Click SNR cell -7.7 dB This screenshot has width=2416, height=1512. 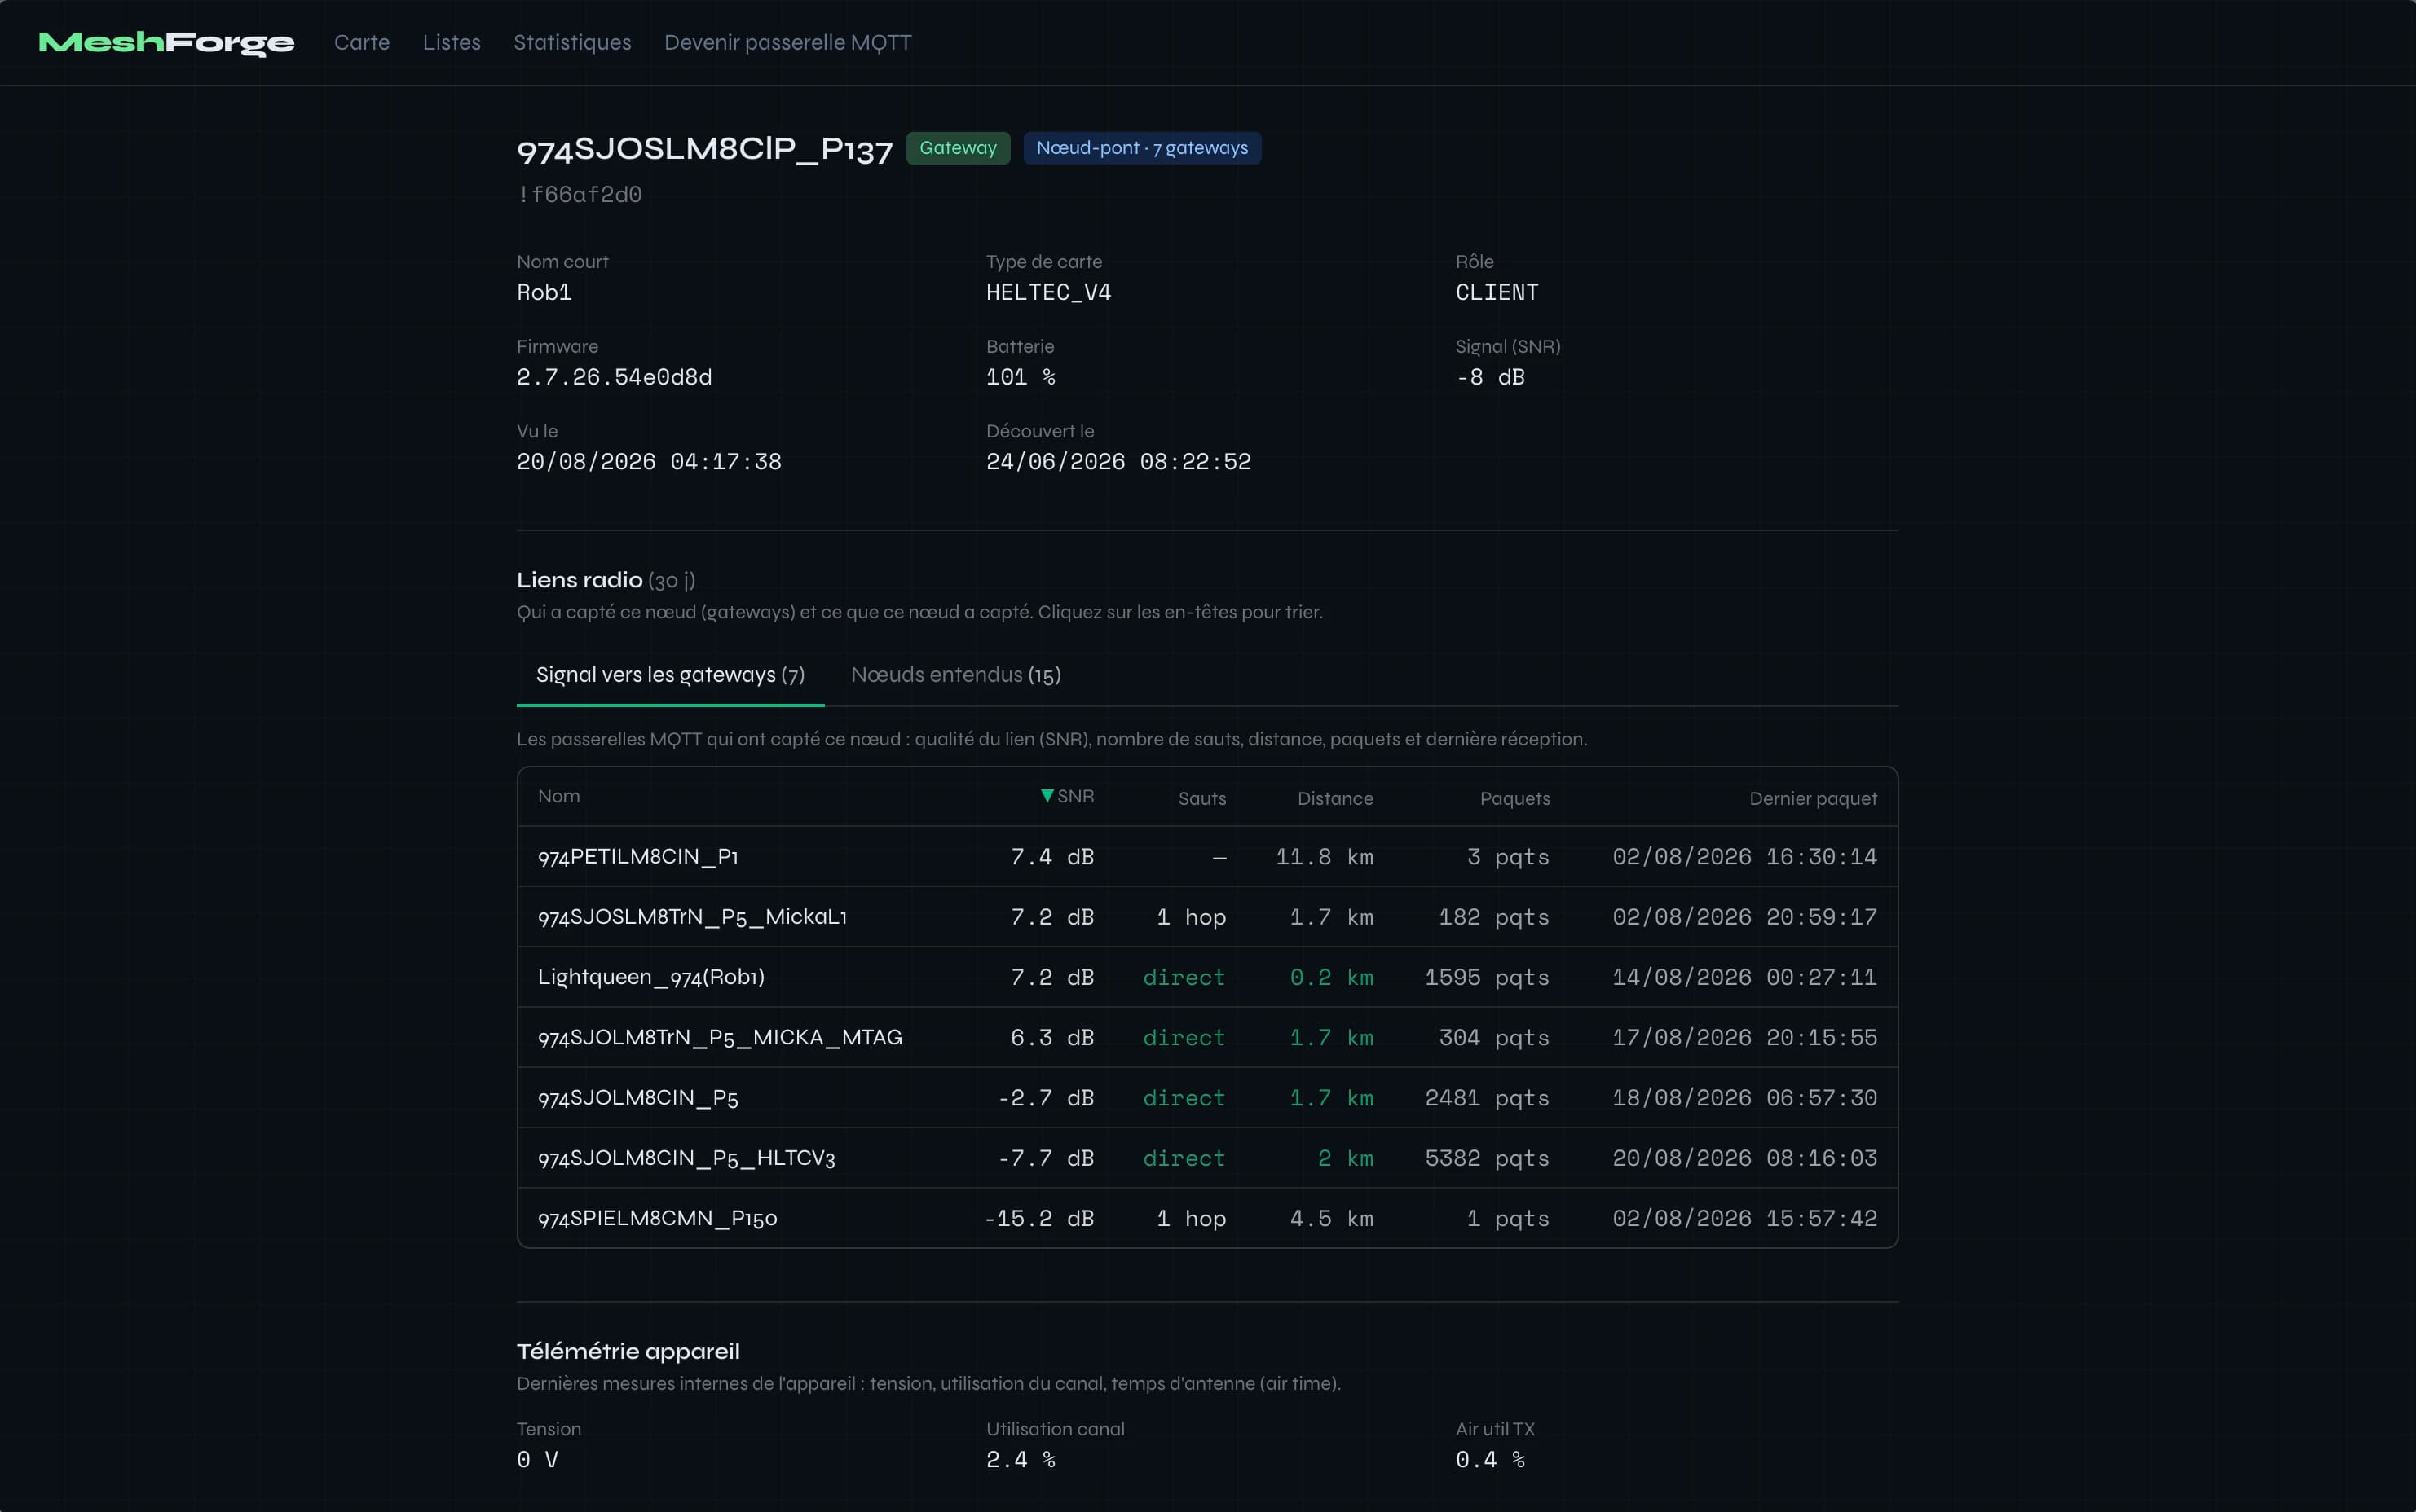(x=1046, y=1158)
